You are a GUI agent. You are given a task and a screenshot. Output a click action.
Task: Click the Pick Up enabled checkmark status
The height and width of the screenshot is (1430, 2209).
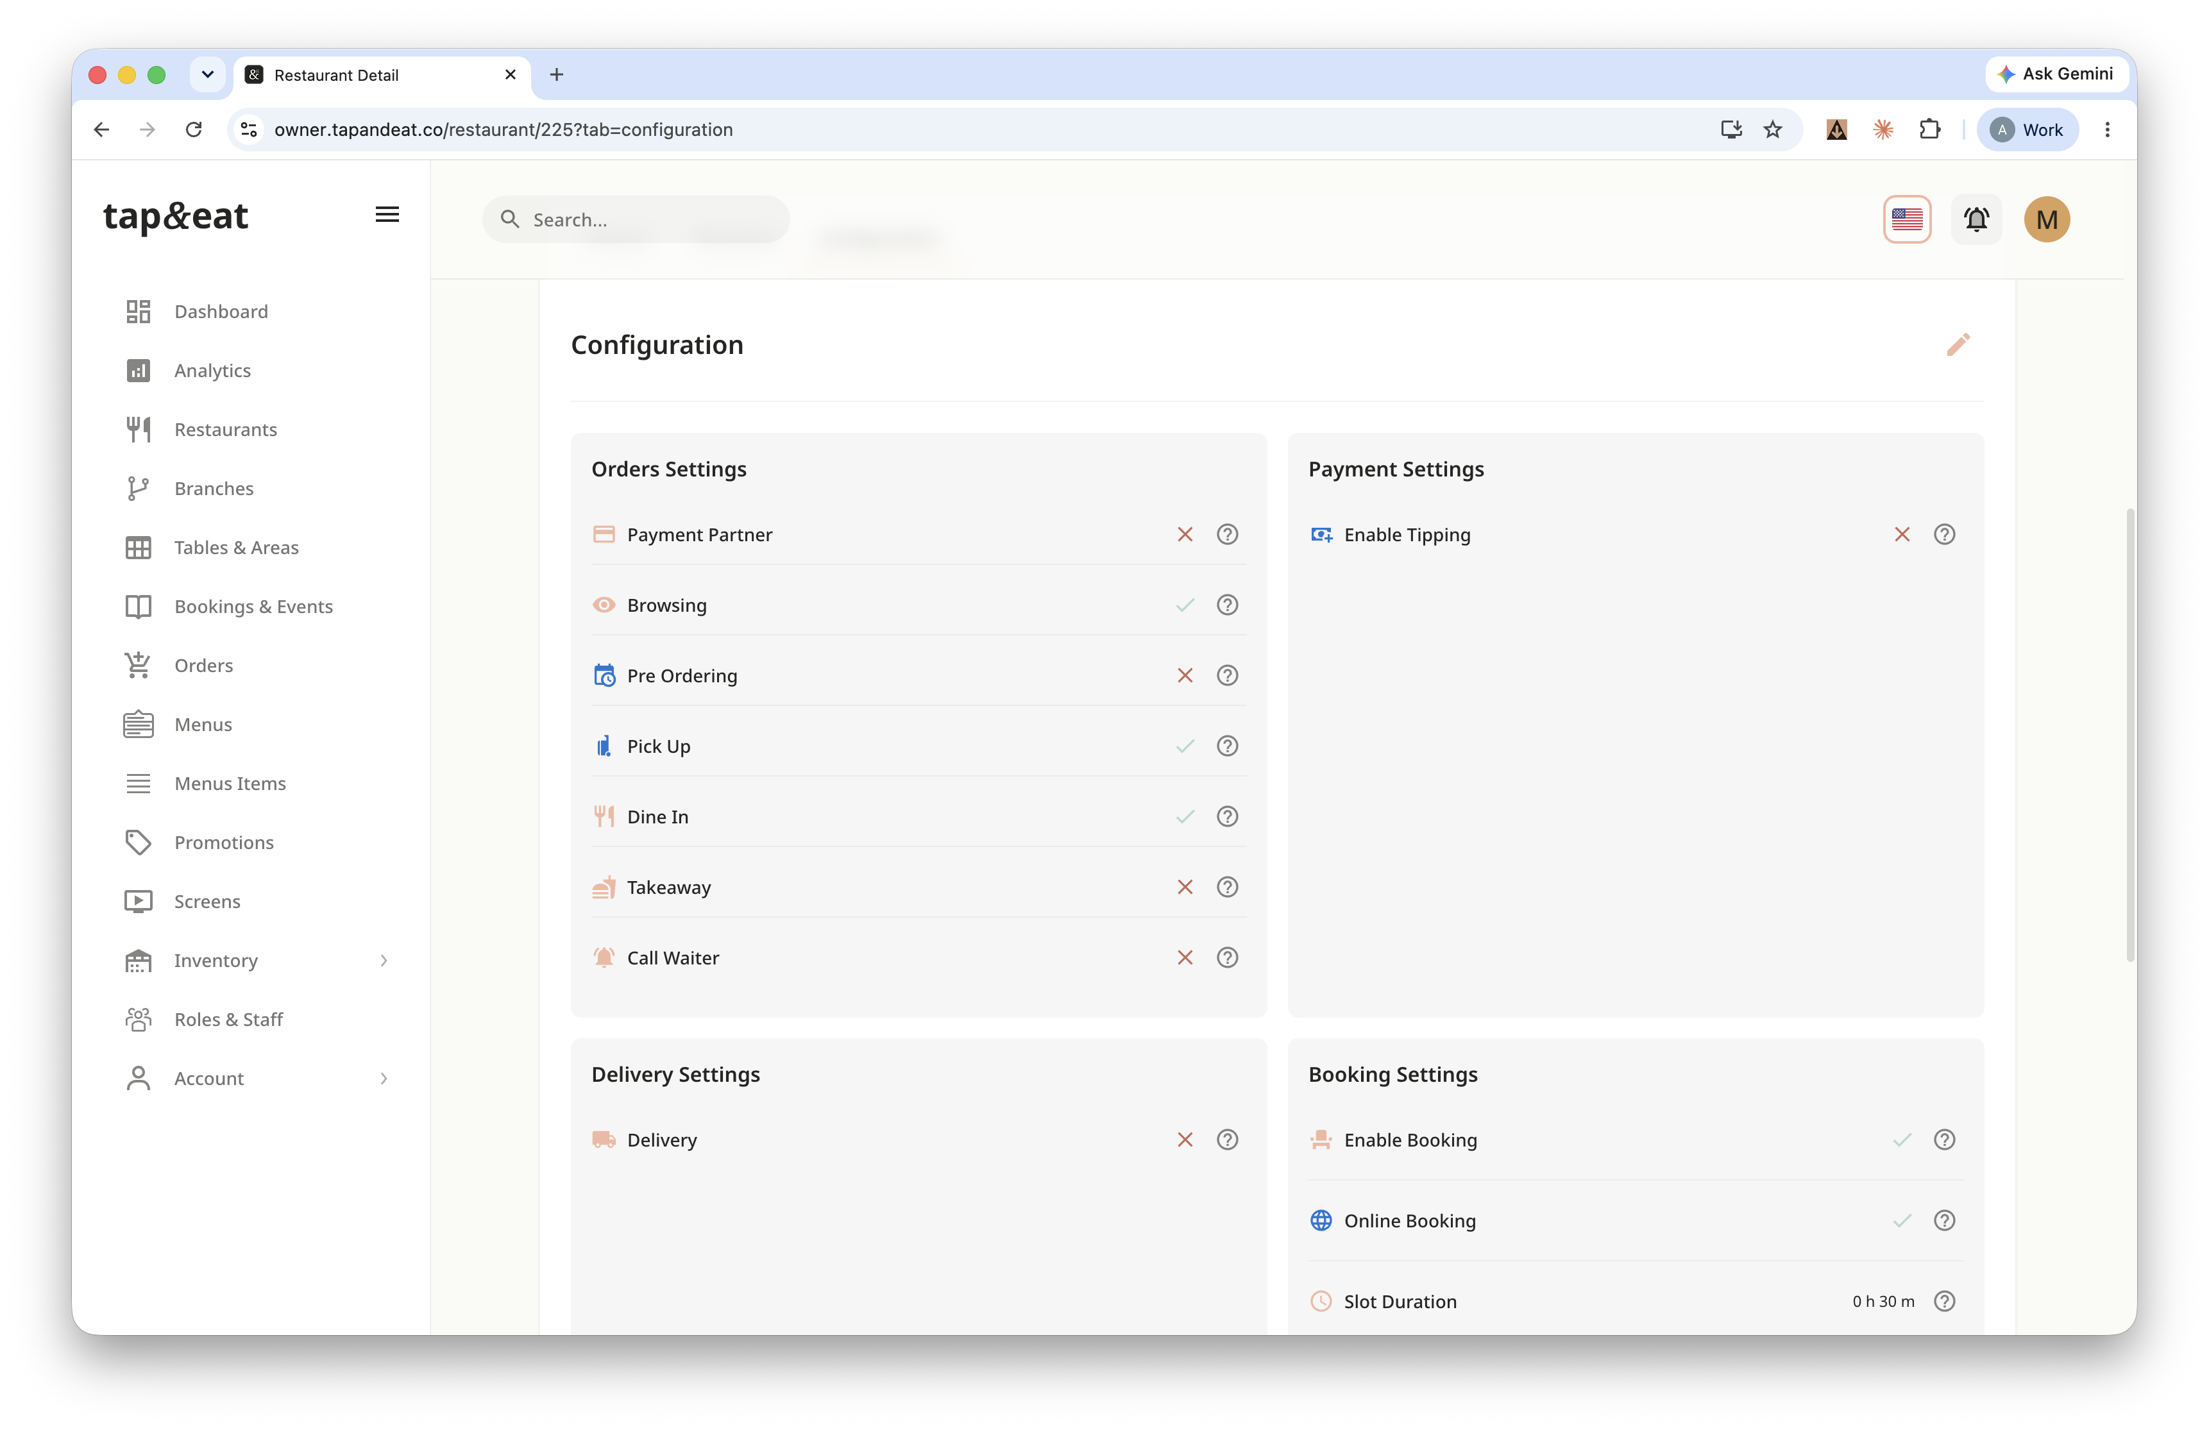(x=1185, y=746)
